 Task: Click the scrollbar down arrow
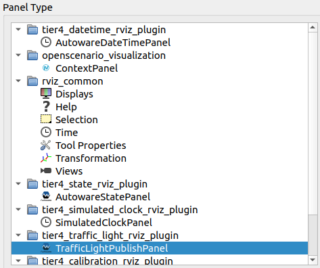pos(313,260)
